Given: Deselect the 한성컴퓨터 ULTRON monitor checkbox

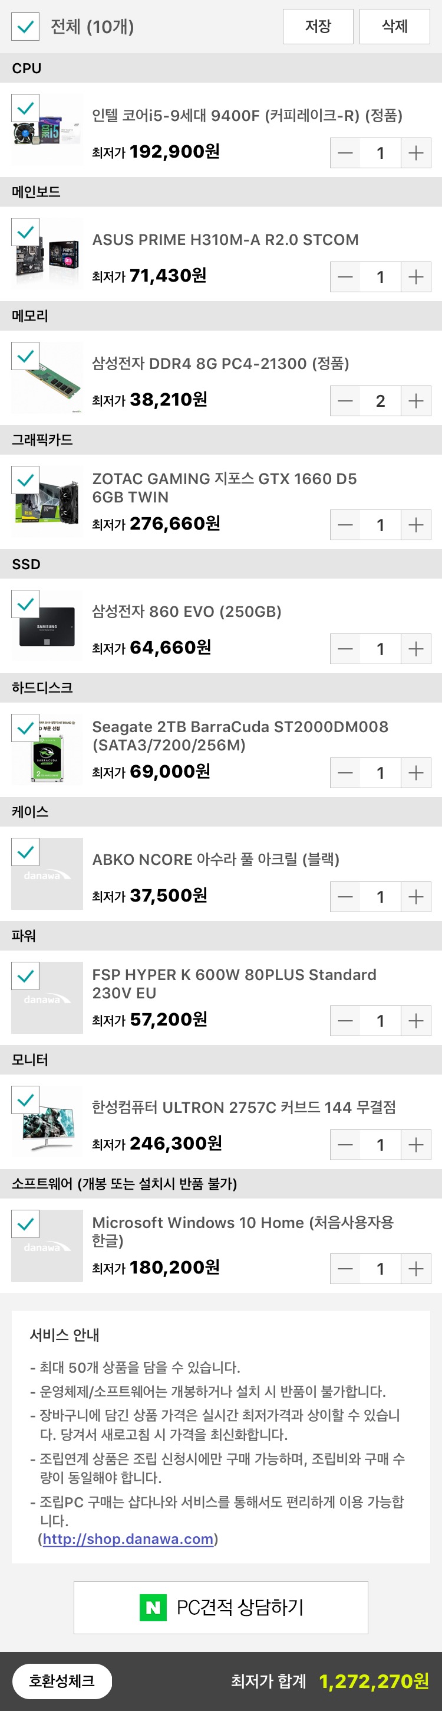Looking at the screenshot, I should click(x=25, y=1100).
